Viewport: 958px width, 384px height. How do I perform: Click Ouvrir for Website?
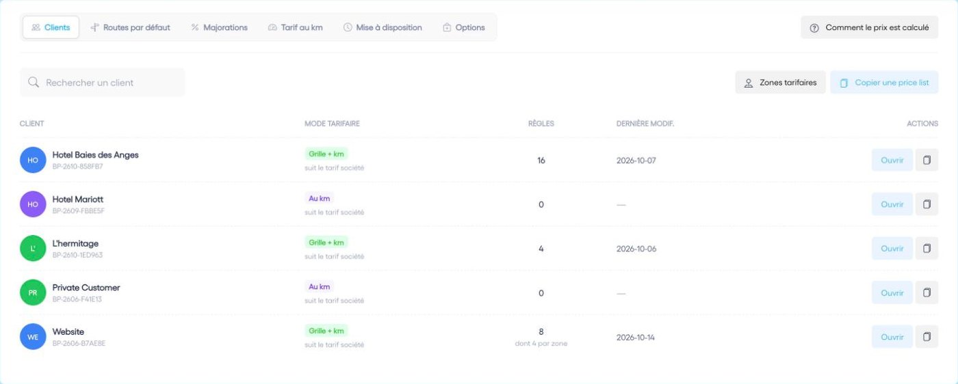click(x=892, y=337)
